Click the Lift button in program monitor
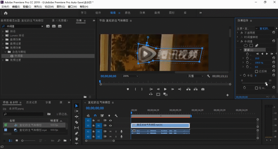The width and height of the screenshot is (278, 149). pos(188,89)
